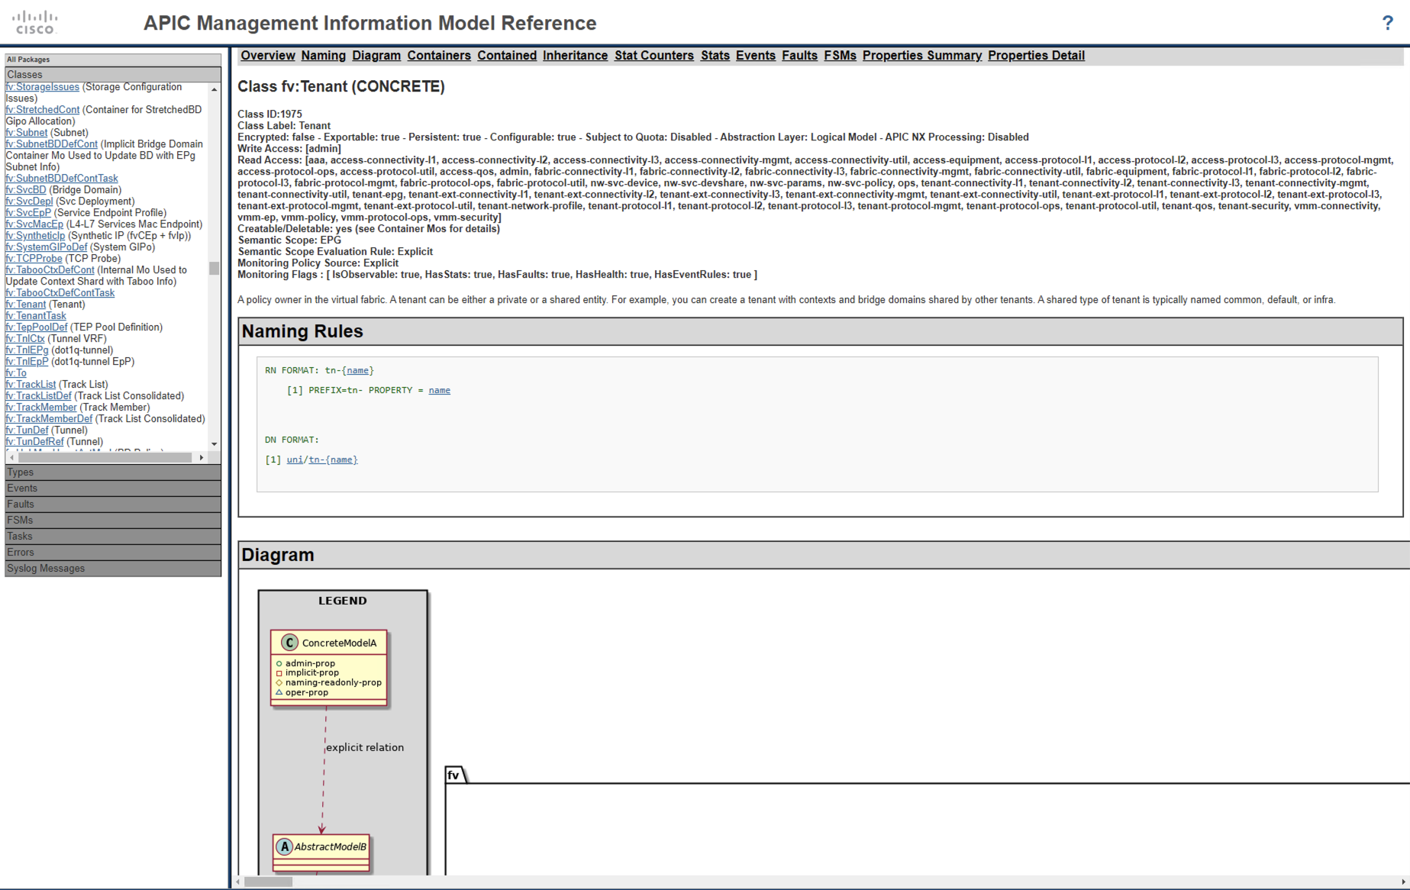Click ConcreteModelA class icon in legend
Image resolution: width=1410 pixels, height=890 pixels.
(289, 643)
